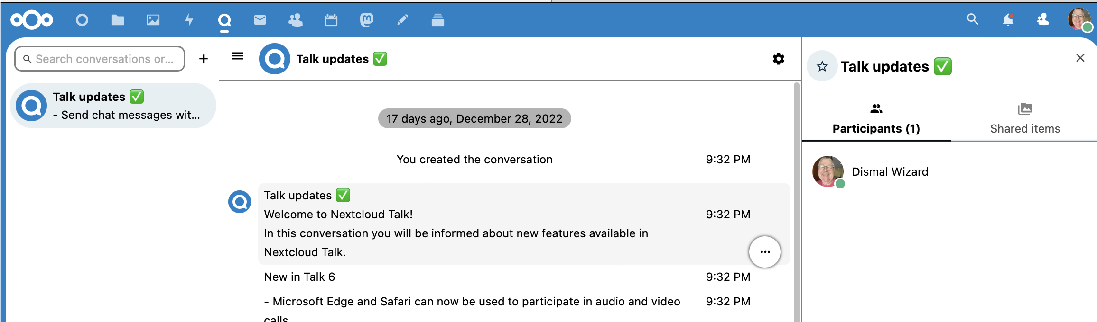The width and height of the screenshot is (1097, 322).
Task: Open the Files app folder icon
Action: click(x=117, y=20)
